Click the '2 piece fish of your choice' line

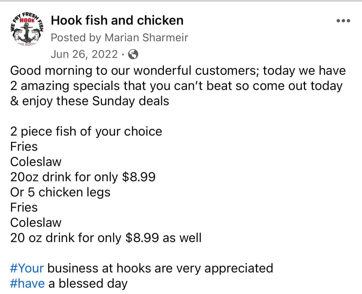tap(86, 132)
